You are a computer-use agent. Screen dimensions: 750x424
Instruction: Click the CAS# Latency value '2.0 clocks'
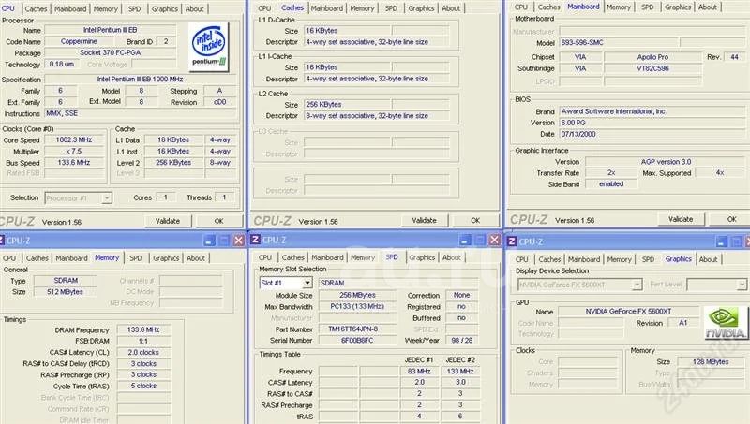point(143,352)
